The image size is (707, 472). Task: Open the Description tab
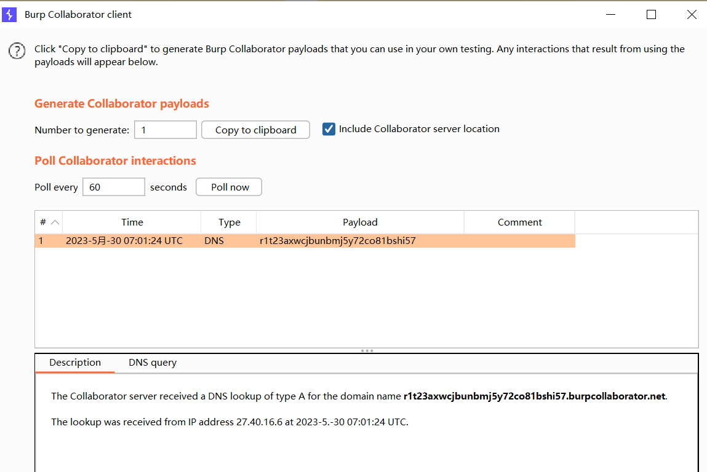pyautogui.click(x=75, y=363)
